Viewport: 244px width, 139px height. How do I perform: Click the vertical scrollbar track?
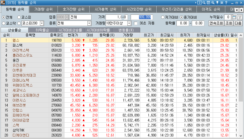241,86
